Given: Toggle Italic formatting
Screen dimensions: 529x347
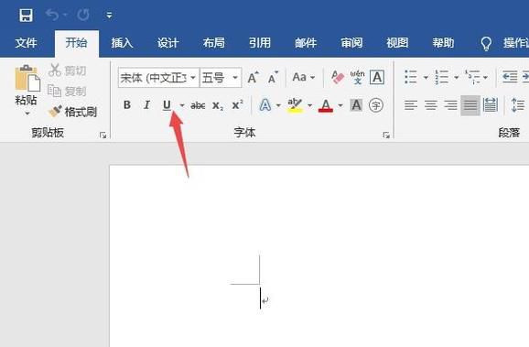Looking at the screenshot, I should 146,105.
